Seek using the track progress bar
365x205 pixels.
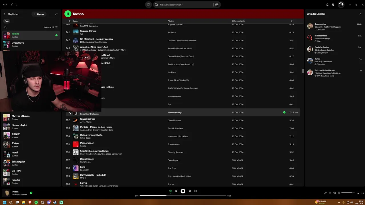pos(183,196)
